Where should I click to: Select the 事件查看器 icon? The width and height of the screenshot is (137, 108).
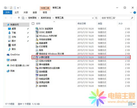click(x=37, y=64)
